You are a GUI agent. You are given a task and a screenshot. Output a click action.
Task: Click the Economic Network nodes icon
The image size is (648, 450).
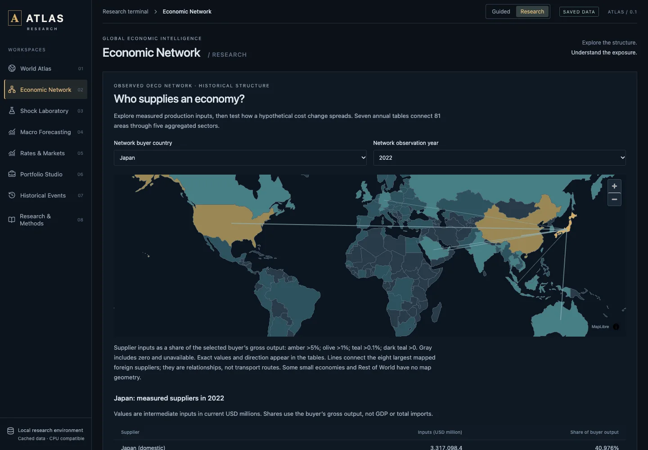pos(12,90)
